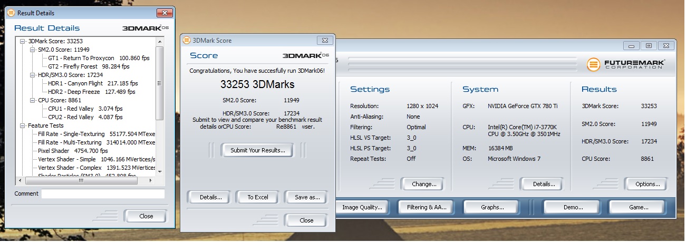
Task: Close the Result Details dialog via Close button
Action: [x=146, y=216]
